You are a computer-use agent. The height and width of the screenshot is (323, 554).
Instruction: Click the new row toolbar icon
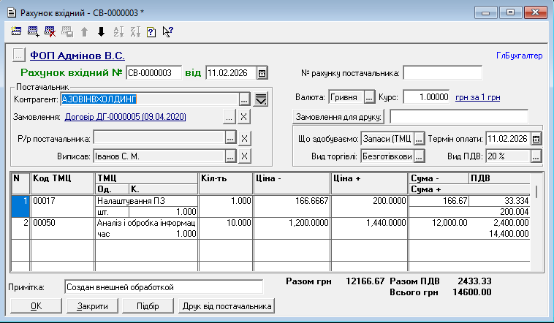17,31
